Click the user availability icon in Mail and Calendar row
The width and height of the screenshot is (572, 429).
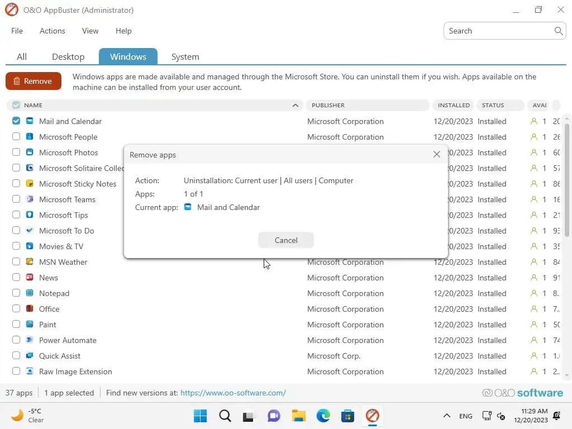click(x=533, y=121)
